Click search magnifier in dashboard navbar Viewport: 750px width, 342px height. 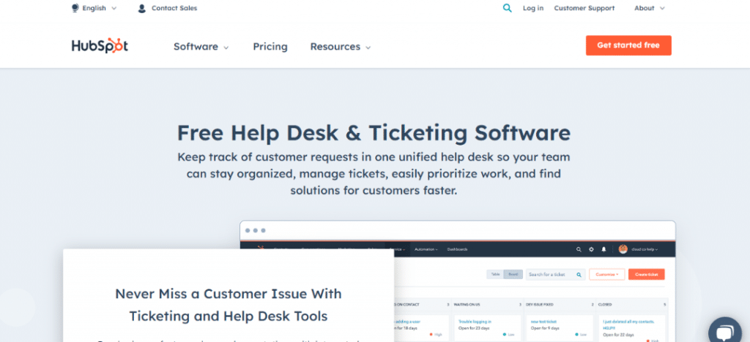pos(579,249)
